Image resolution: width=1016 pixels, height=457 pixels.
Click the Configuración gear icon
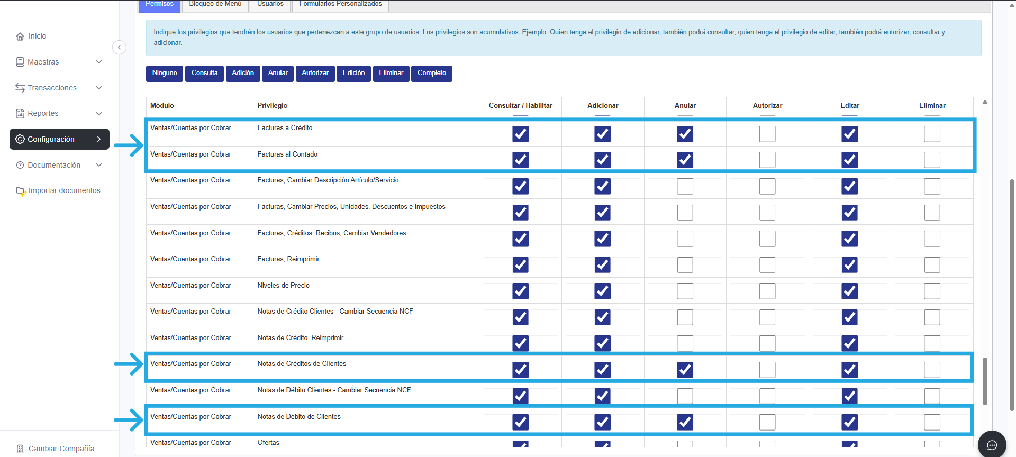pos(20,139)
